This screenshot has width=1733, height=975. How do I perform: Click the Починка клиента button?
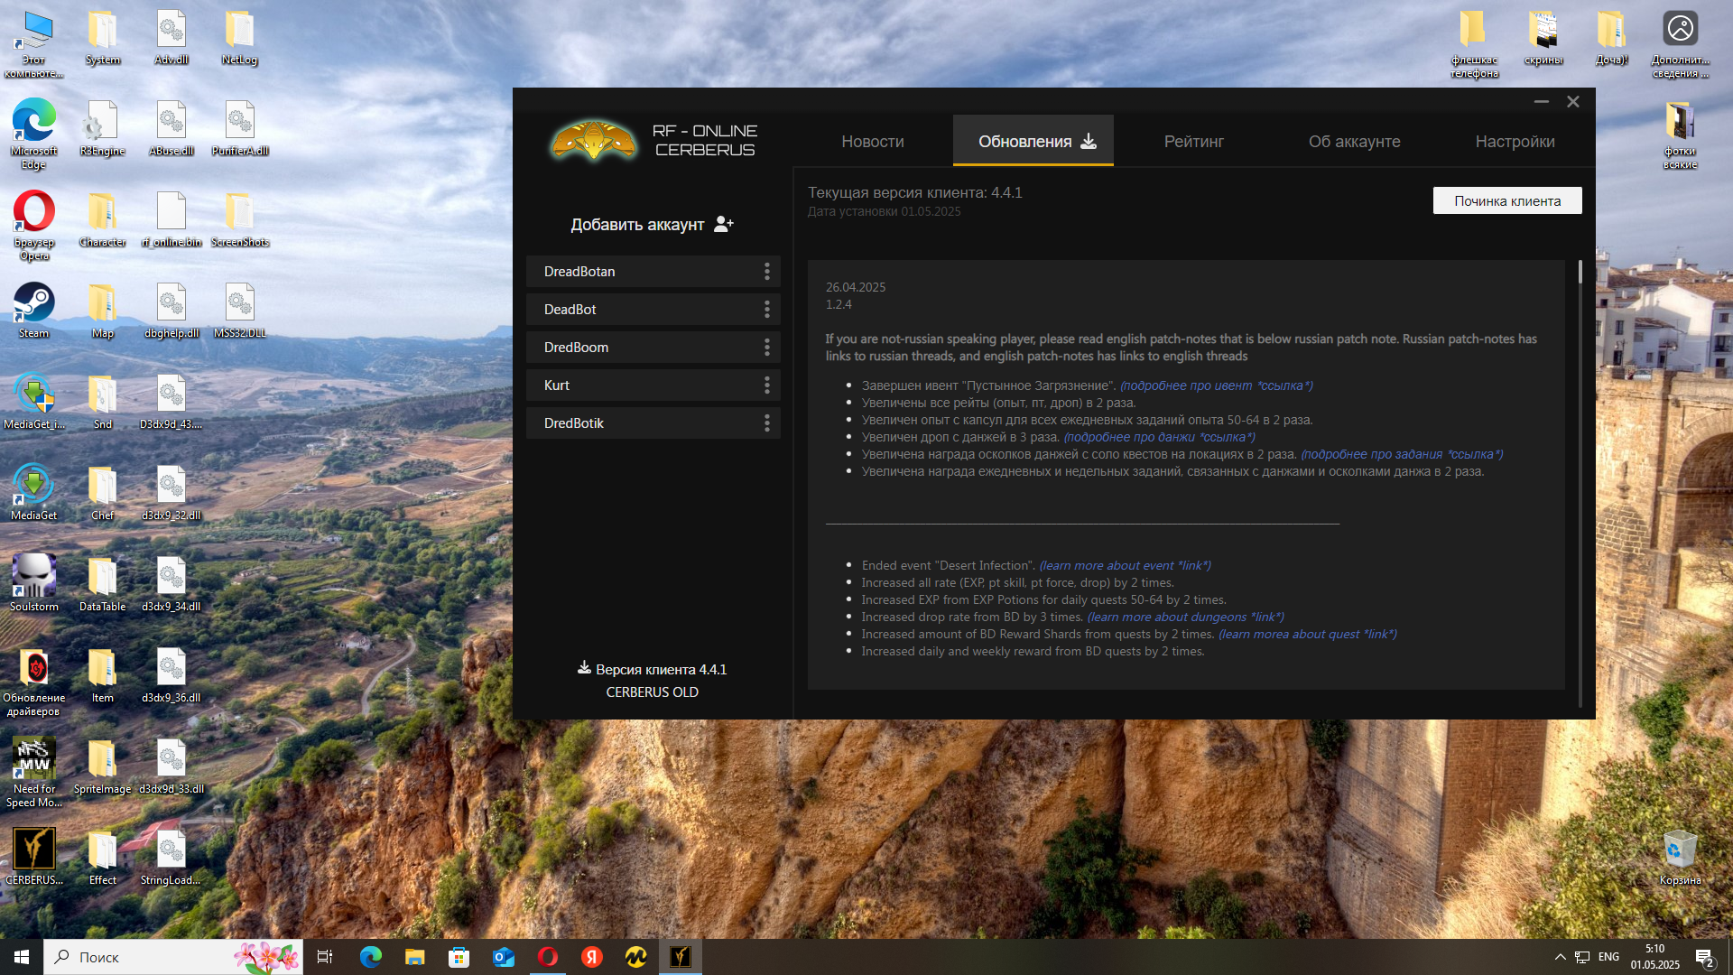[x=1507, y=201]
